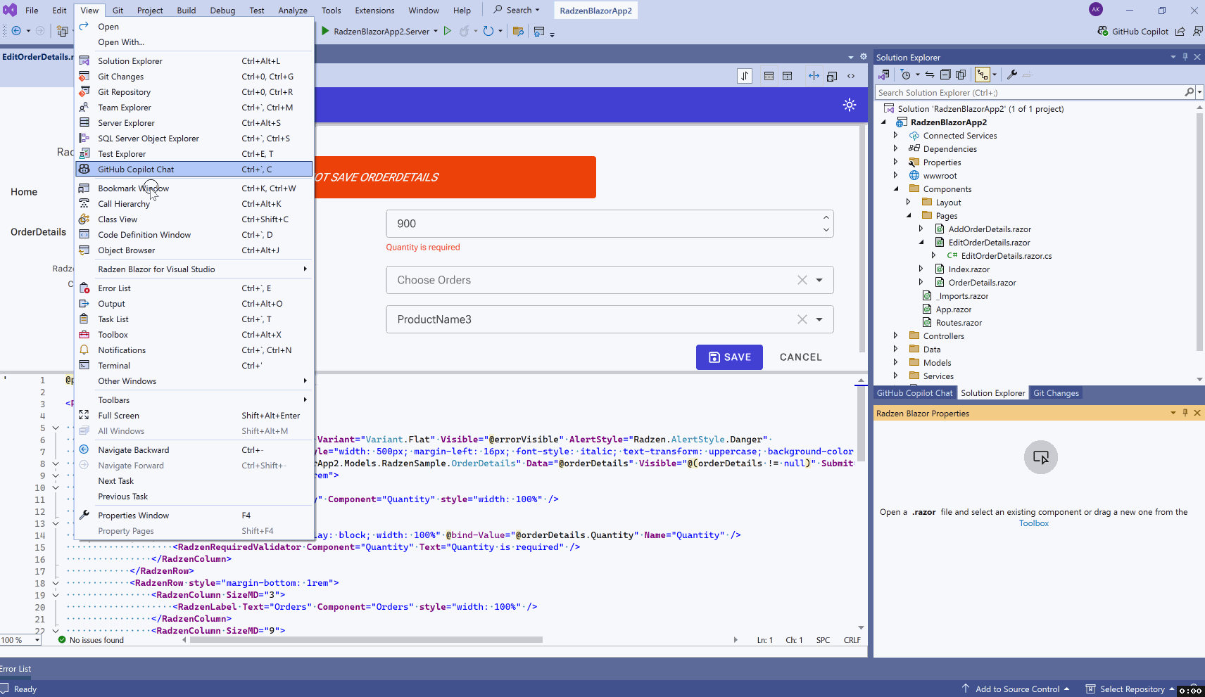
Task: Click the pop-out window icon in designer toolbar
Action: 832,76
